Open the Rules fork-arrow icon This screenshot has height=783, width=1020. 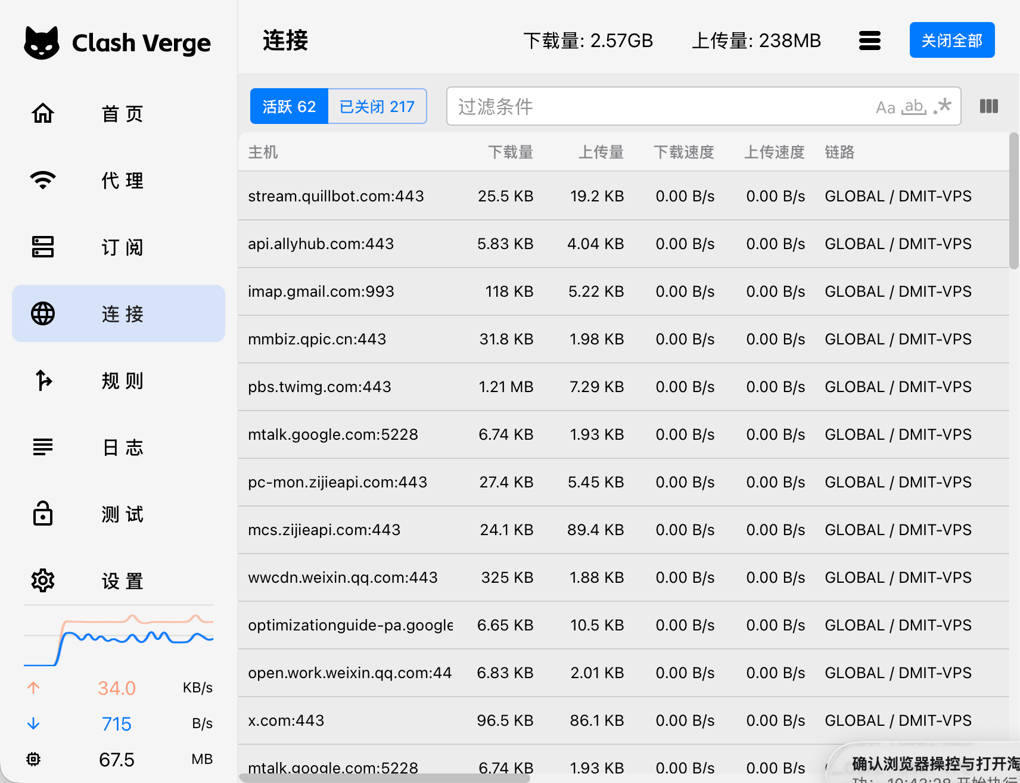pos(43,380)
